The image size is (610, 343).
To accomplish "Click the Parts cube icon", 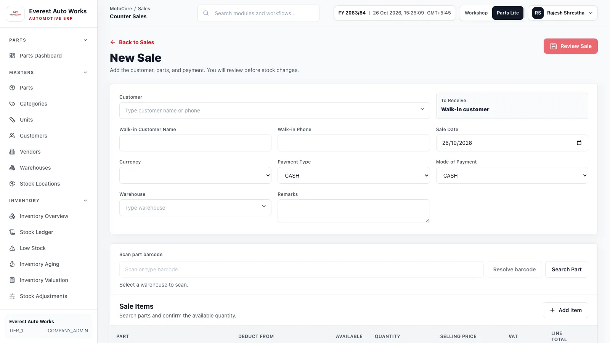I will pos(12,88).
